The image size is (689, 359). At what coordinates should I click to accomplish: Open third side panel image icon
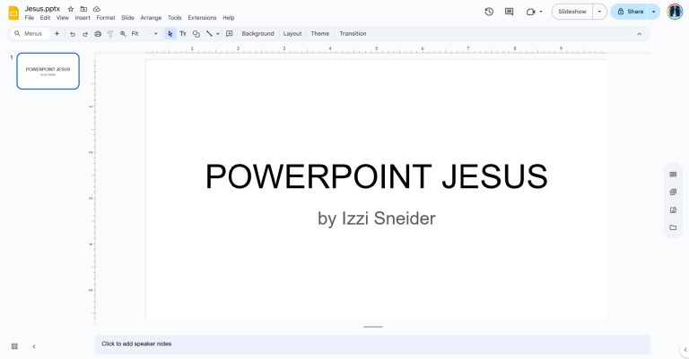[x=673, y=210]
